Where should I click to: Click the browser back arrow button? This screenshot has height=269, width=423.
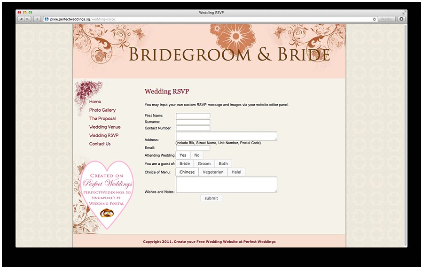[21, 19]
